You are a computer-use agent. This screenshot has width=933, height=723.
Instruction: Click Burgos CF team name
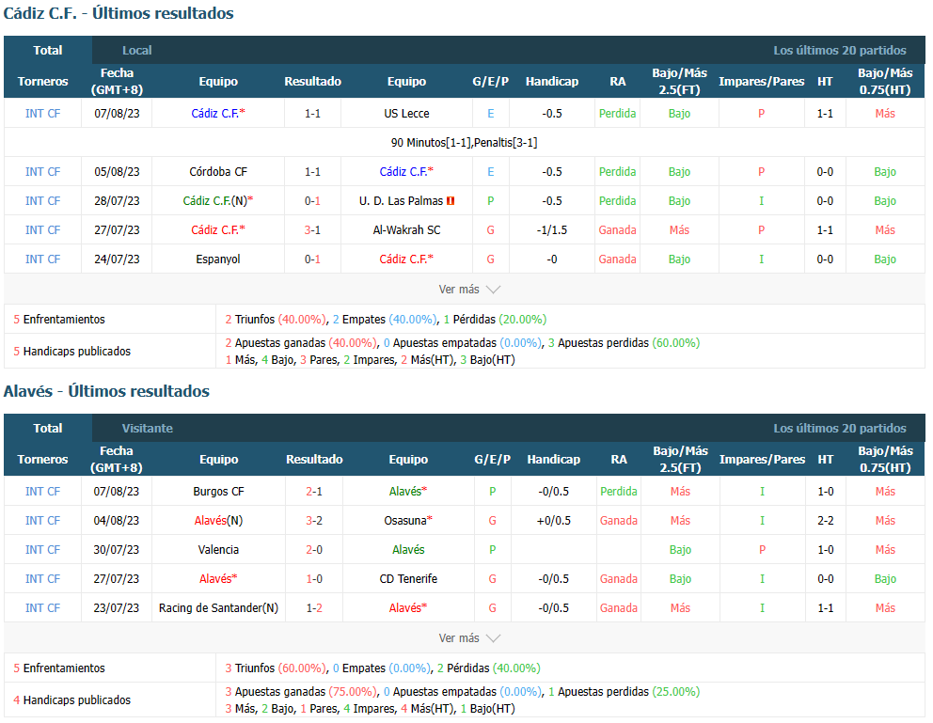click(x=218, y=491)
